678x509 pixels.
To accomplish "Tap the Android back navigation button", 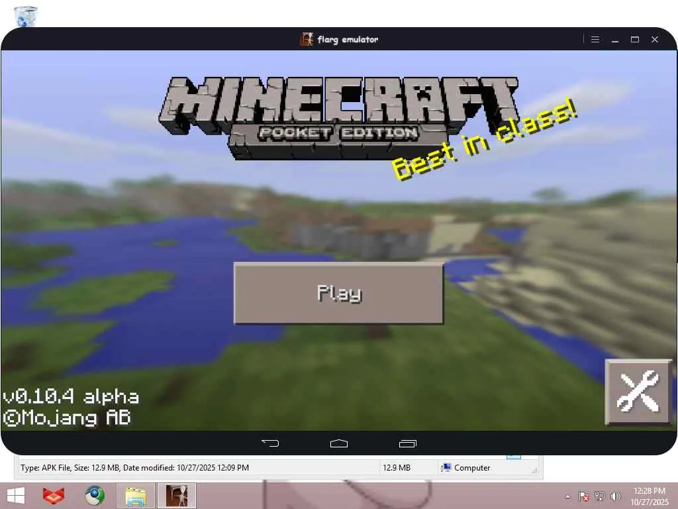I will coord(270,443).
